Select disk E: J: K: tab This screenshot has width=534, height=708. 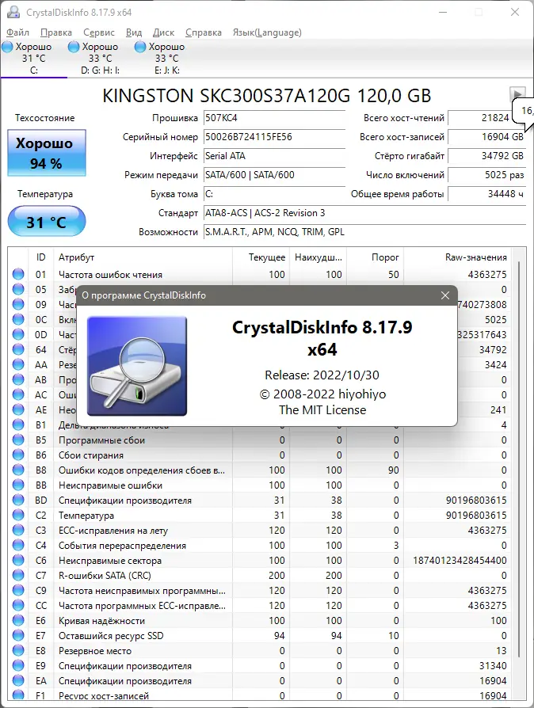pyautogui.click(x=166, y=59)
